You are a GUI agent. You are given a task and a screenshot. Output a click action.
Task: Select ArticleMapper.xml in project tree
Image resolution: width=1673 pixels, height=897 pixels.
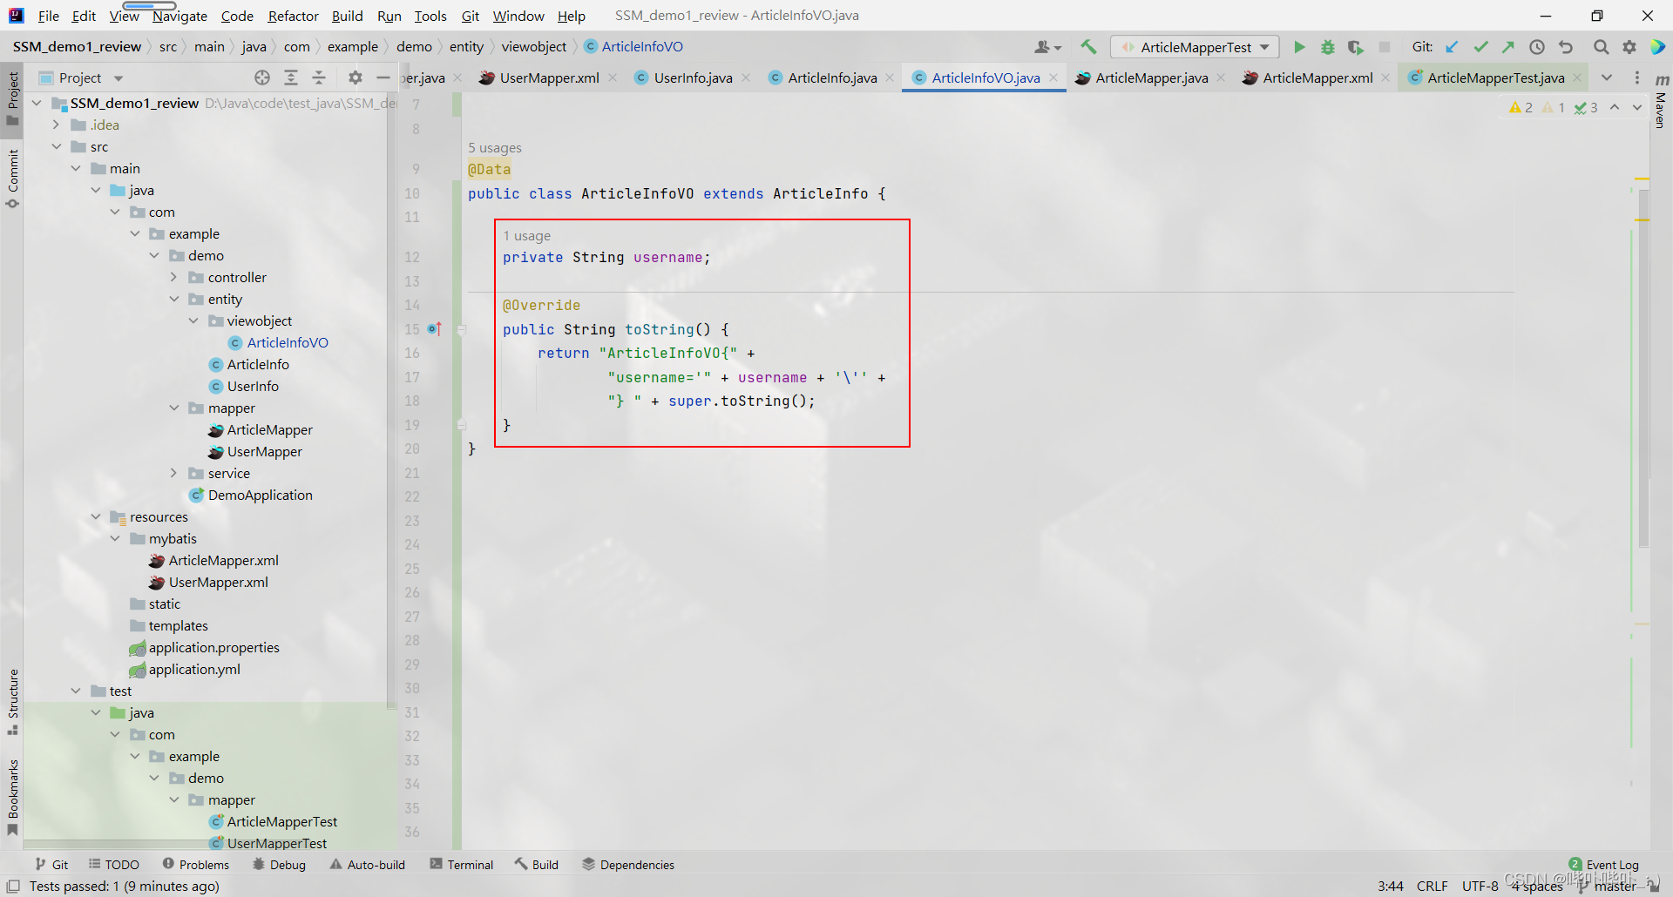[x=223, y=560]
